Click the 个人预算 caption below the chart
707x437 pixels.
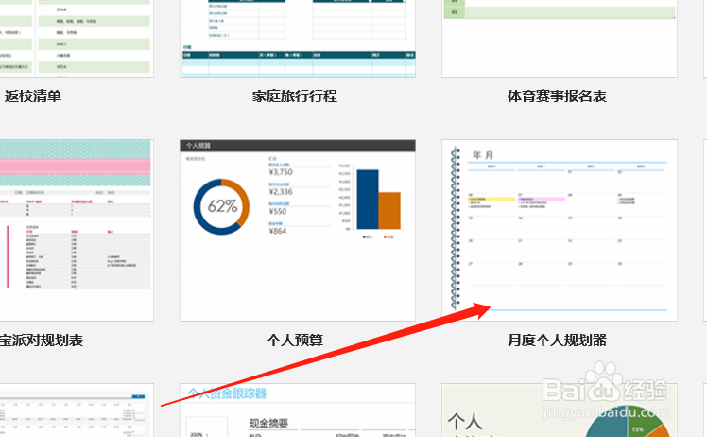[x=295, y=341]
